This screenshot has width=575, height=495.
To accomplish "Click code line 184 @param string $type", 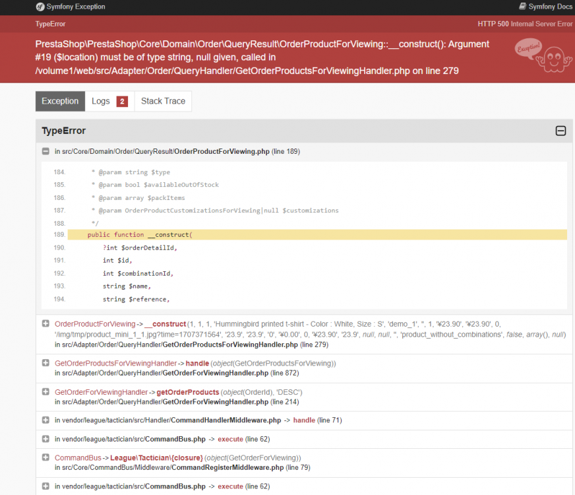I will [x=131, y=172].
